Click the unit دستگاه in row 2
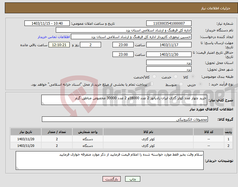 point(88,146)
